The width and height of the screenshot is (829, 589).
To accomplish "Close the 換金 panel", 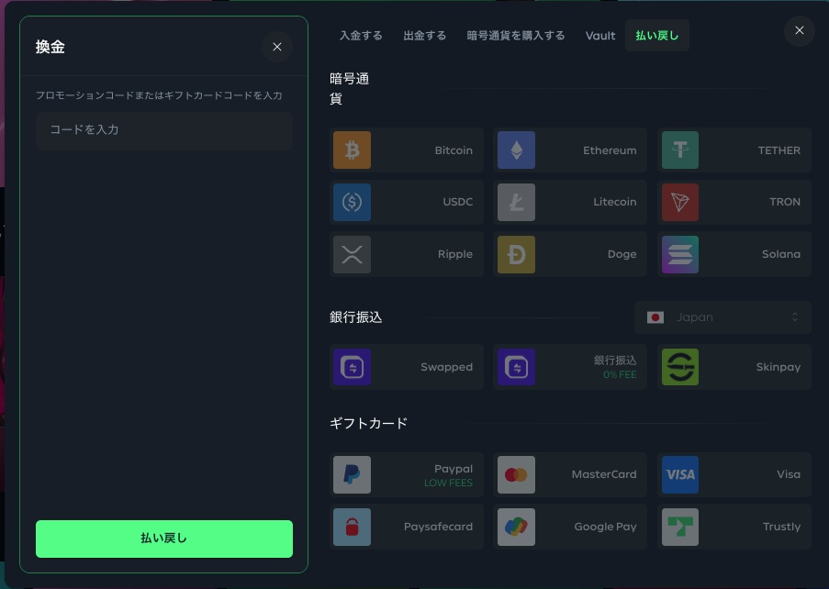I will [x=277, y=47].
